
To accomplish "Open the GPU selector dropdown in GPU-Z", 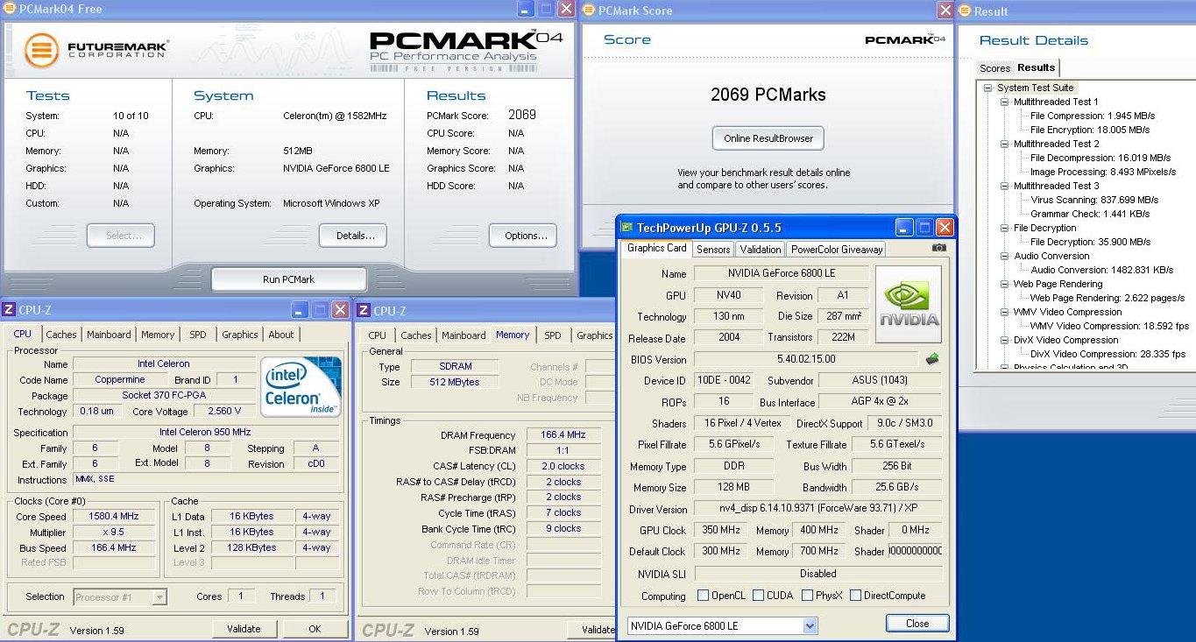I will tap(810, 626).
